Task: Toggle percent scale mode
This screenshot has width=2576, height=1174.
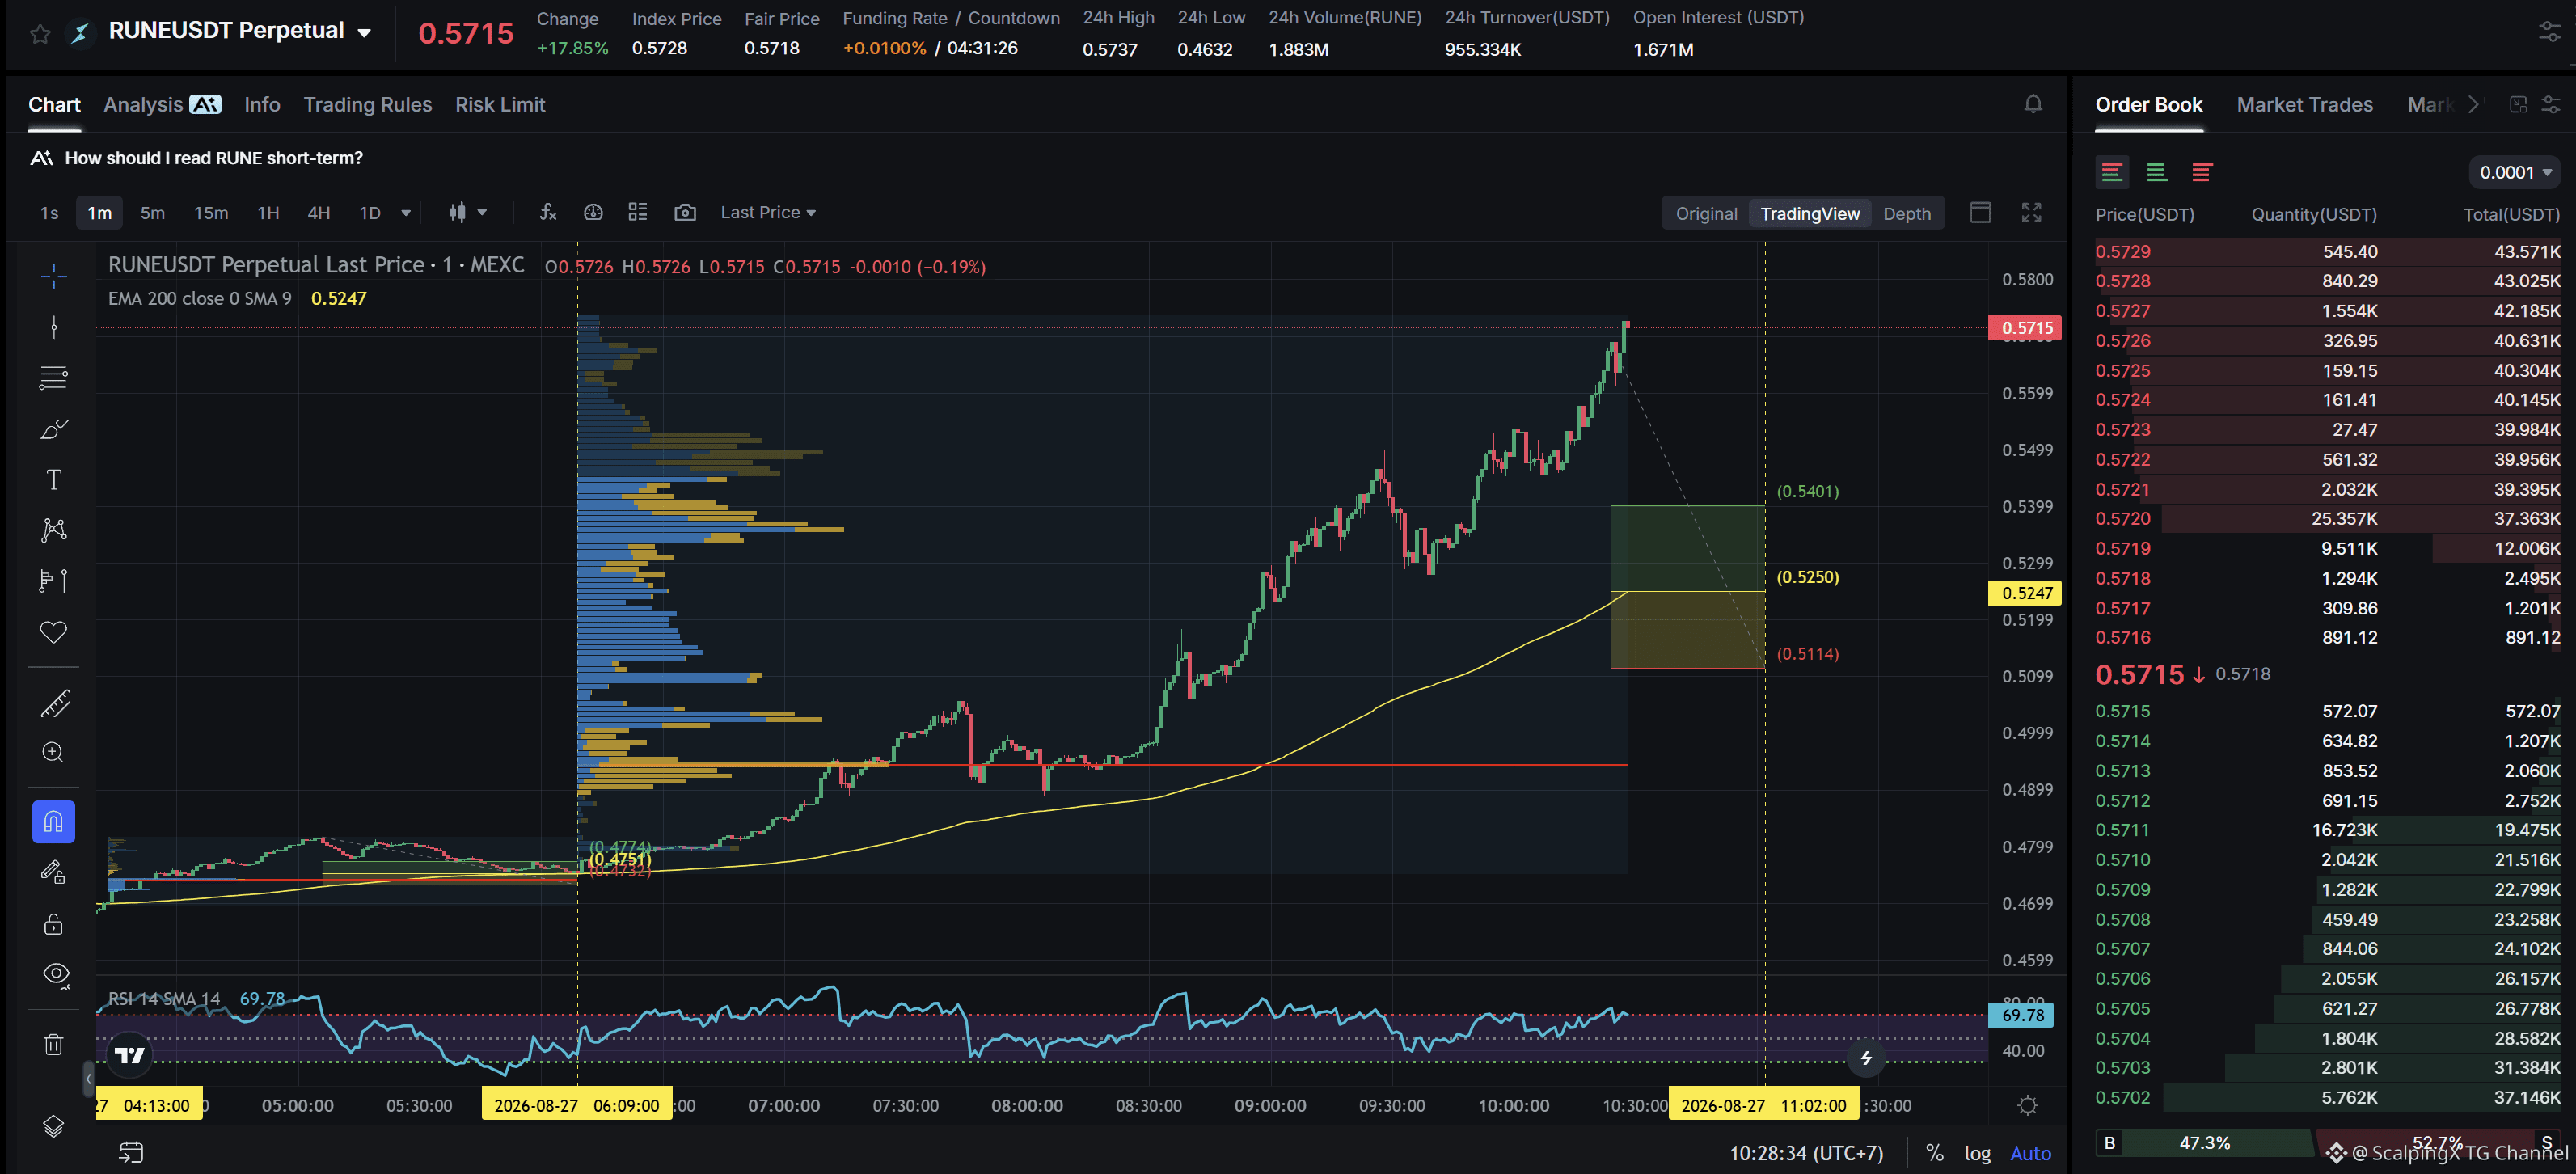Action: 1934,1153
